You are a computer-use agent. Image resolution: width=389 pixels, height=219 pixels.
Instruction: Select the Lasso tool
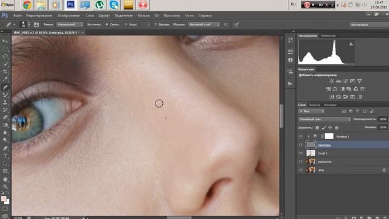5,56
